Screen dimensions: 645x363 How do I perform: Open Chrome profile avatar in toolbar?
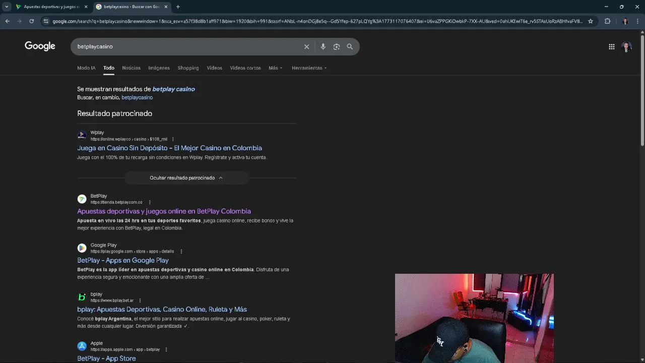click(625, 21)
